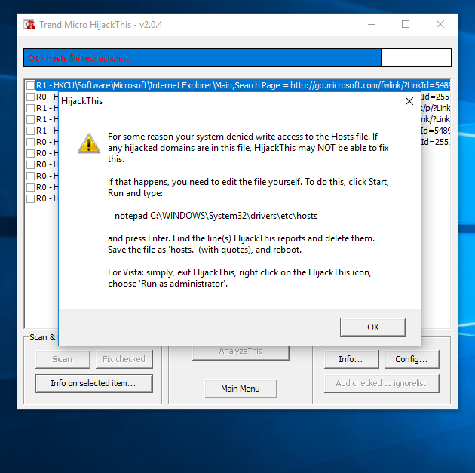Click the 'Trend Micro HijackThis - v2.0.4' title
This screenshot has width=475, height=473.
[100, 25]
